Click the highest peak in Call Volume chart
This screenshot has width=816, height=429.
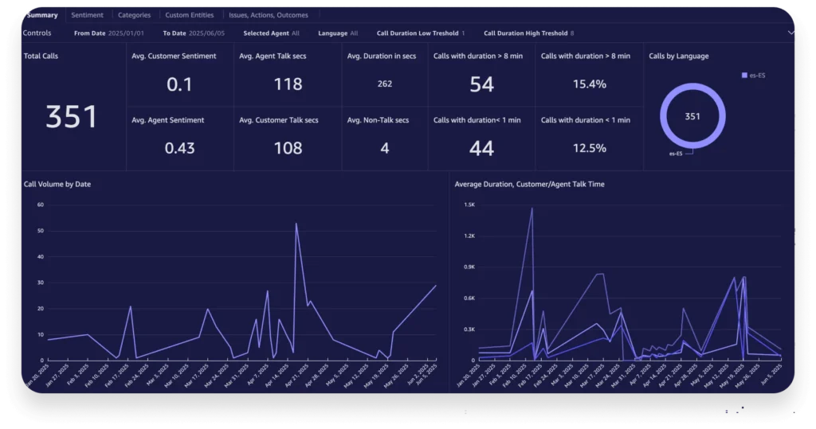pos(296,224)
